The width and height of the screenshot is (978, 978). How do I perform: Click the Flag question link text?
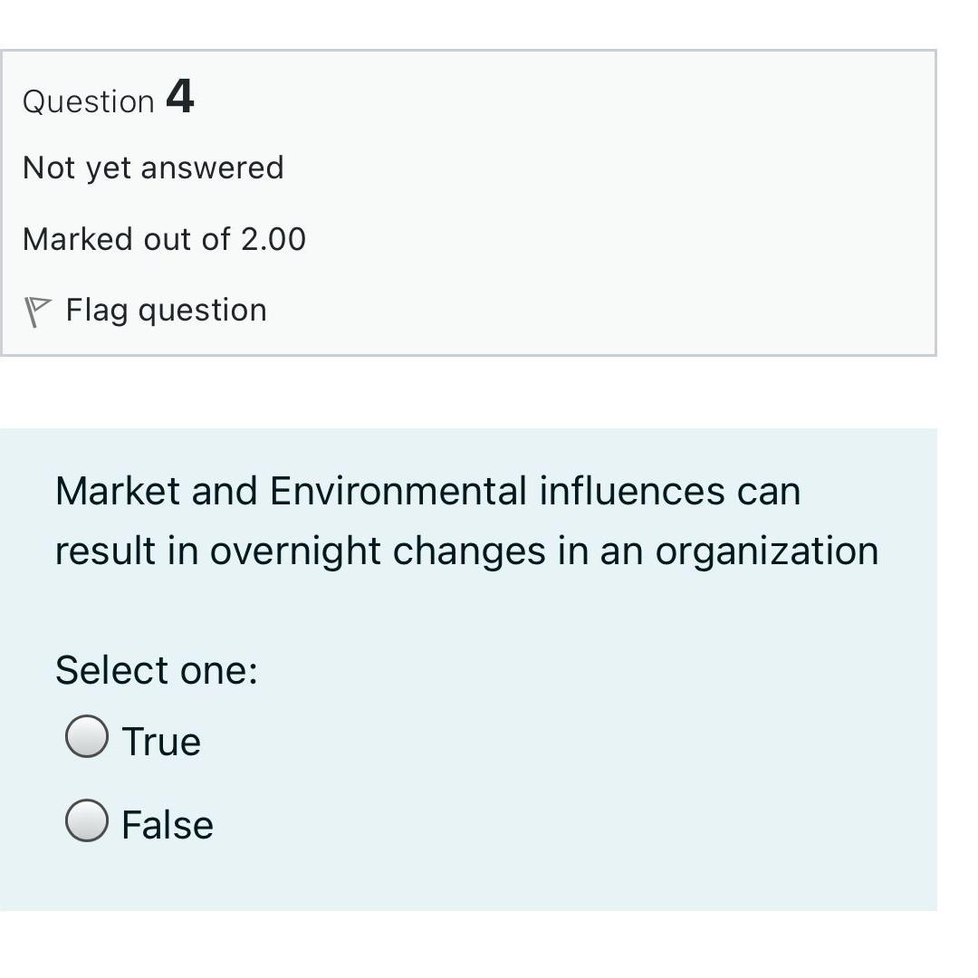[166, 311]
